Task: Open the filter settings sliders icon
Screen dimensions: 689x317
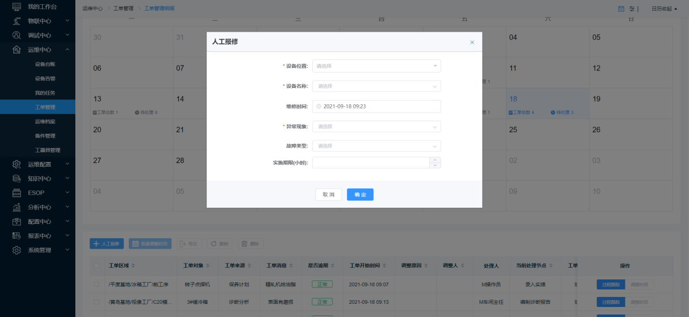Action: pyautogui.click(x=632, y=8)
